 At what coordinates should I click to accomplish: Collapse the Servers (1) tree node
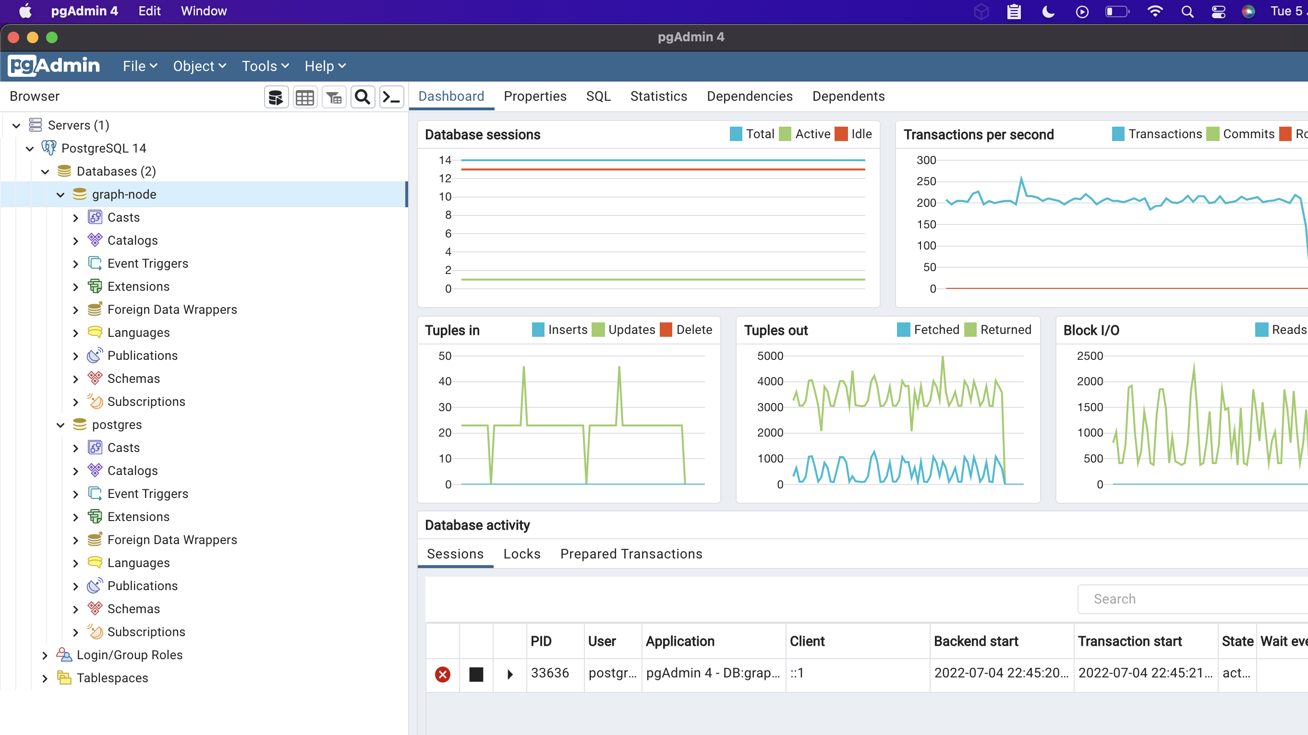click(x=16, y=125)
